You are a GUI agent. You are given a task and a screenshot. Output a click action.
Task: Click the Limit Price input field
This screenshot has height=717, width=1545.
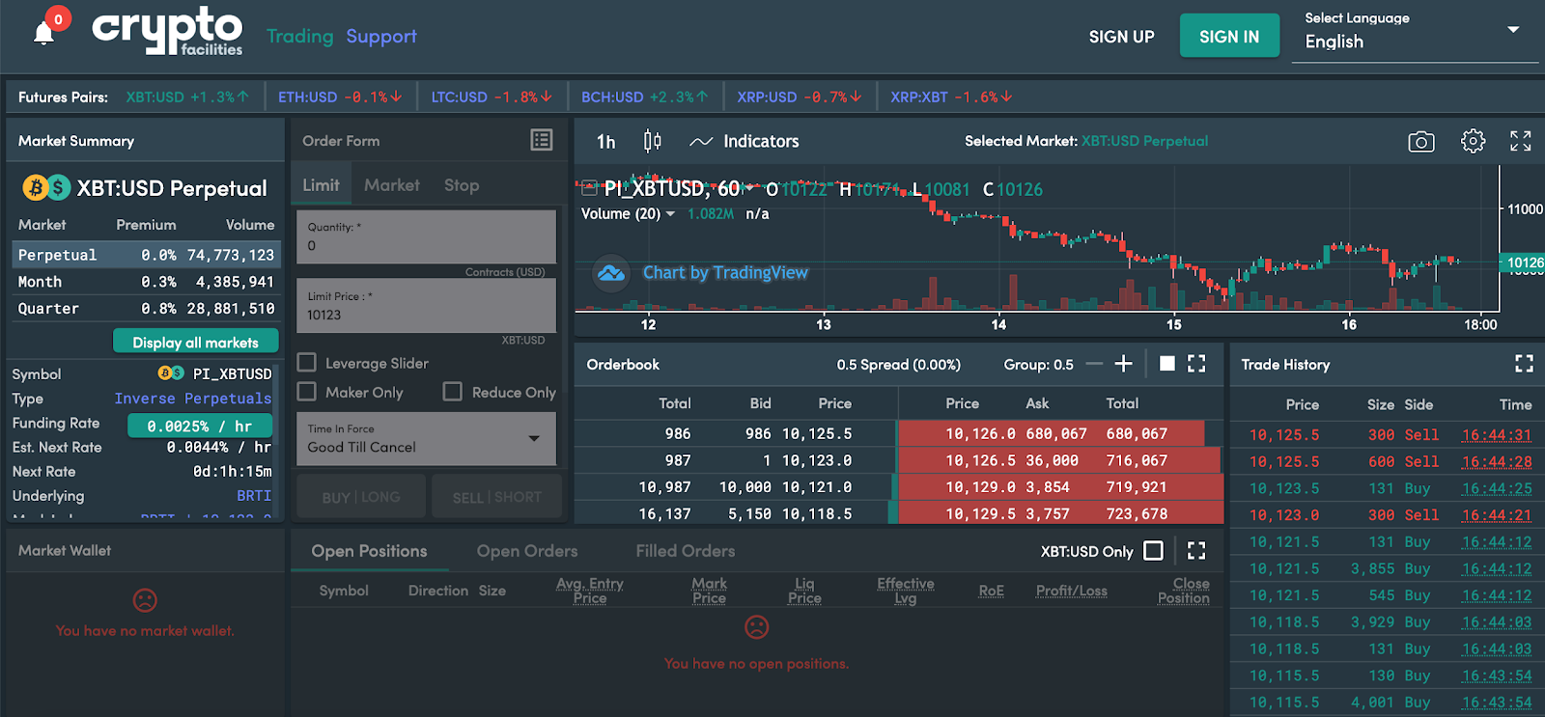coord(426,306)
